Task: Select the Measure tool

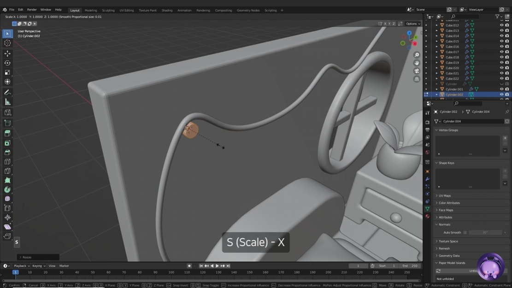Action: 7,102
